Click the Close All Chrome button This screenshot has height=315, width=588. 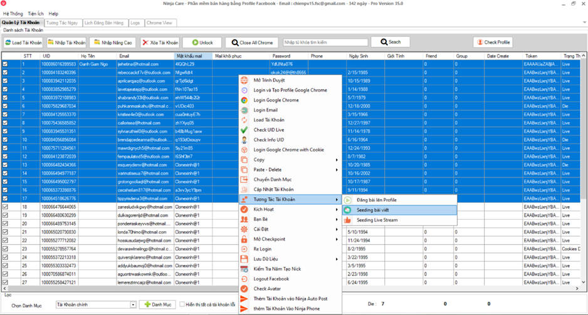tap(252, 43)
